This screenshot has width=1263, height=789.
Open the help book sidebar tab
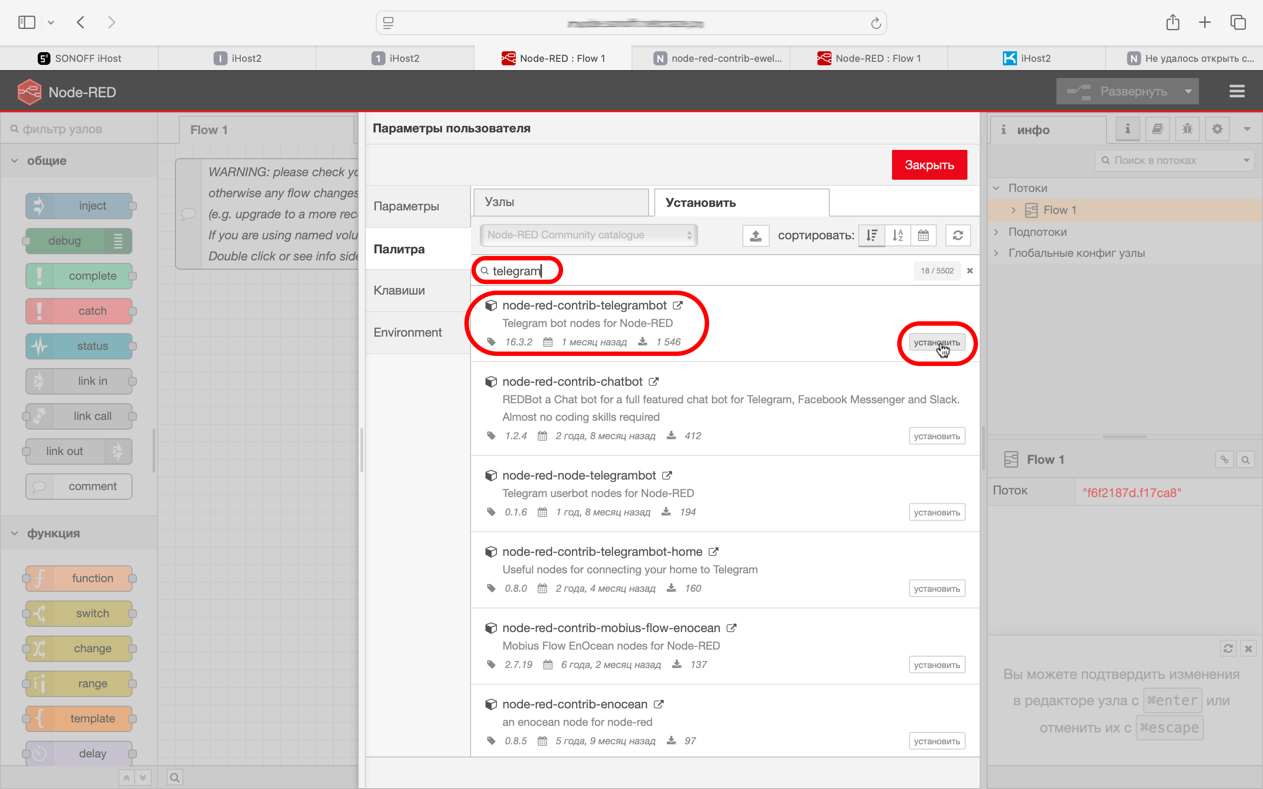tap(1157, 129)
